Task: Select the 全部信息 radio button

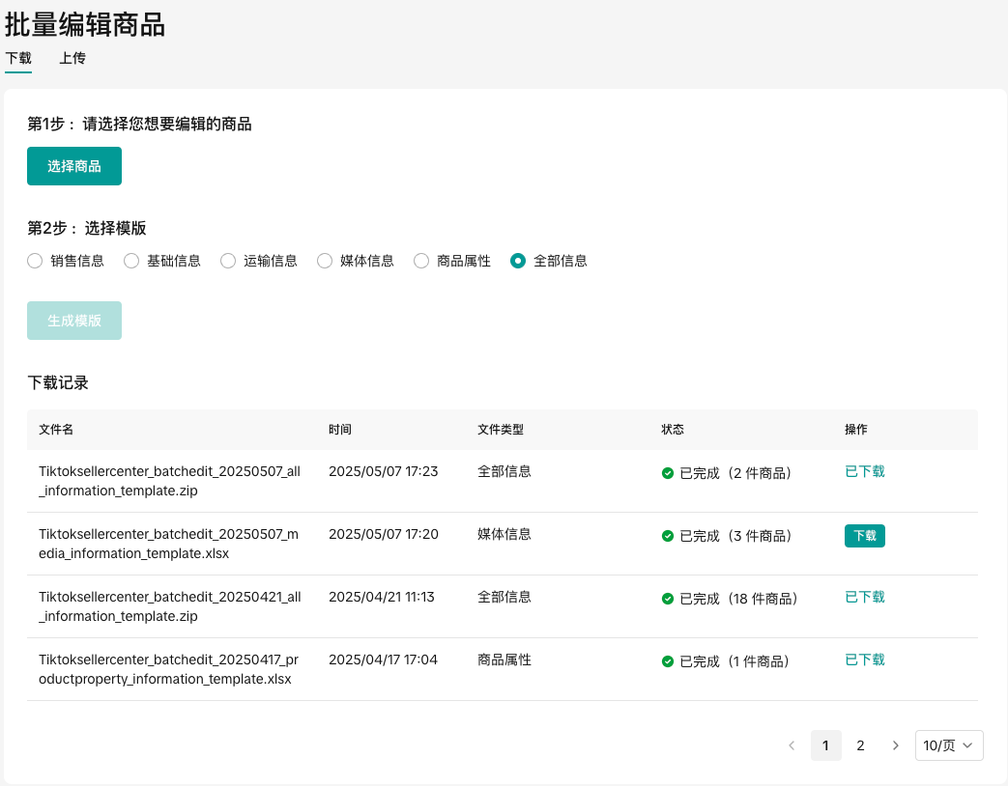Action: [x=518, y=261]
